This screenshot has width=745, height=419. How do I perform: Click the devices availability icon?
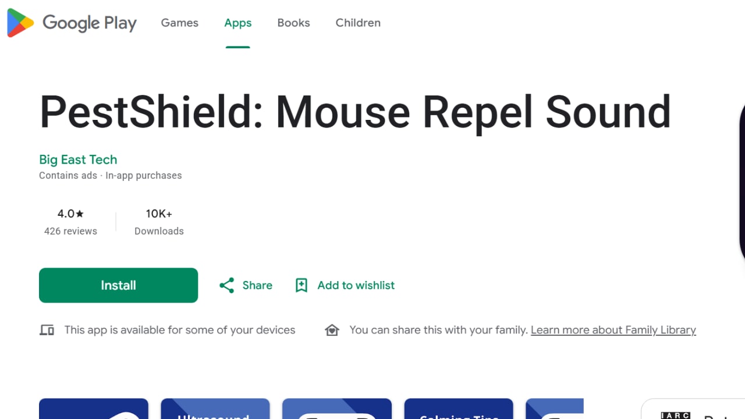[x=47, y=330]
